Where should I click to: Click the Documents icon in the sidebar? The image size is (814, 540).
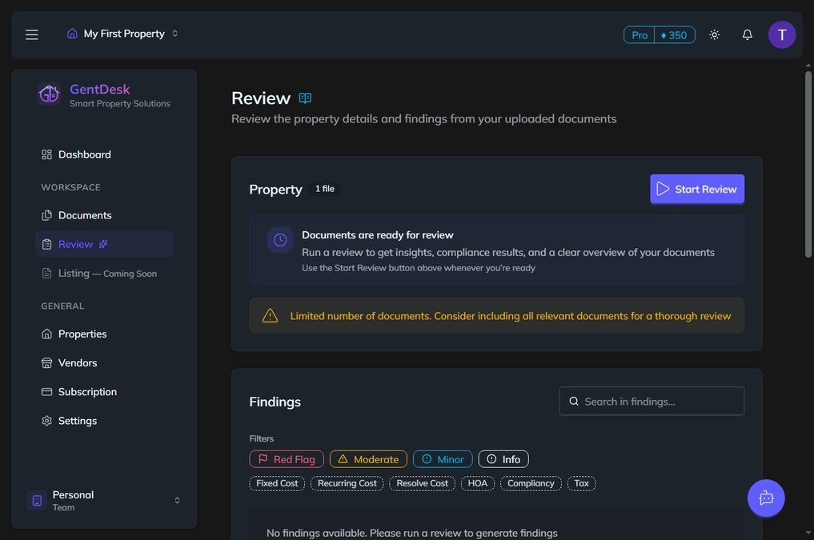coord(46,214)
